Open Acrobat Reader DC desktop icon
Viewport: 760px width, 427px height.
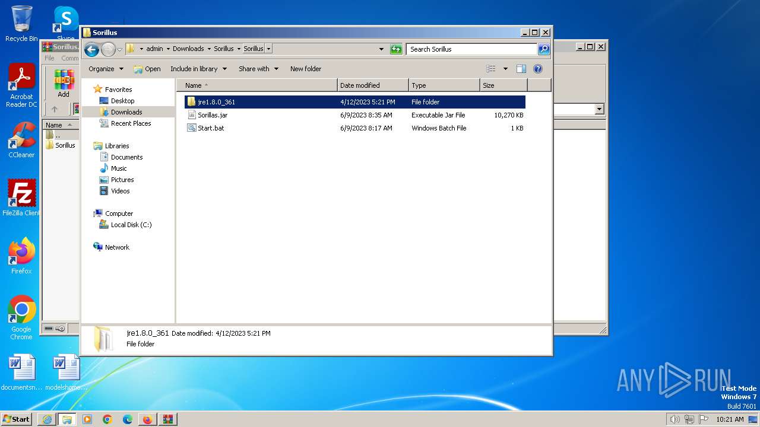click(x=21, y=86)
